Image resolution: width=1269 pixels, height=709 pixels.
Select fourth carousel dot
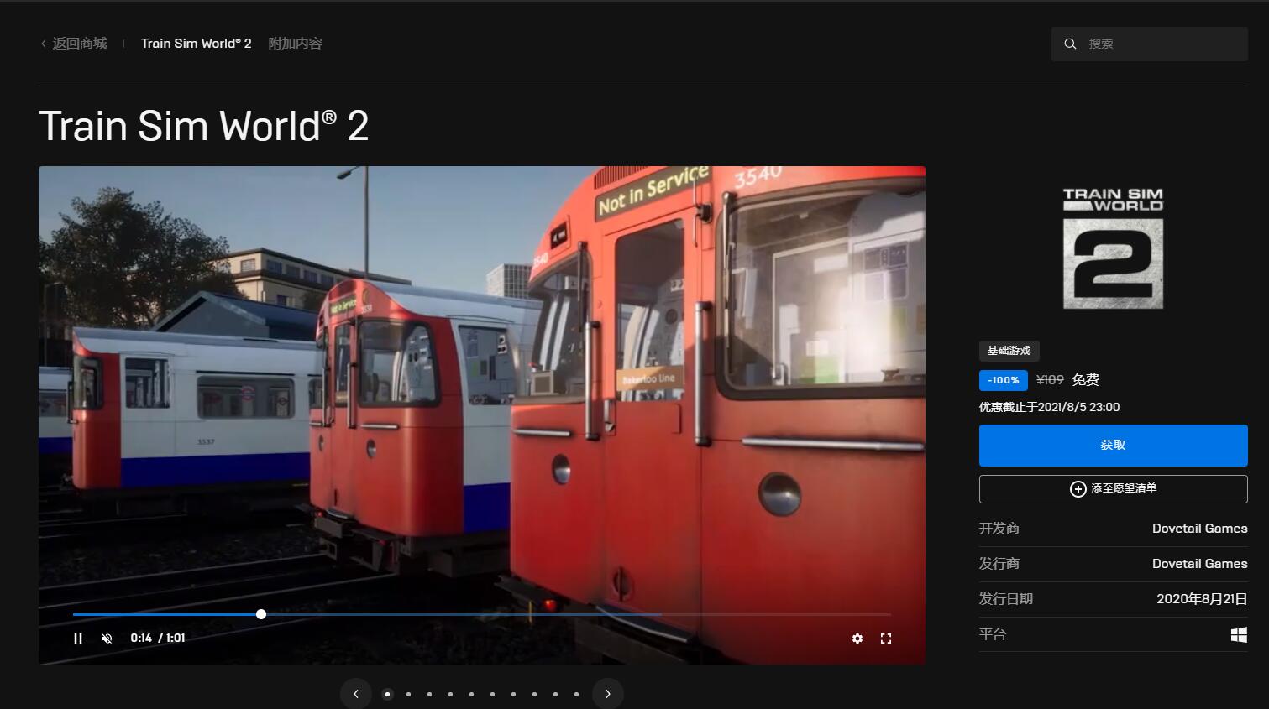(x=450, y=694)
